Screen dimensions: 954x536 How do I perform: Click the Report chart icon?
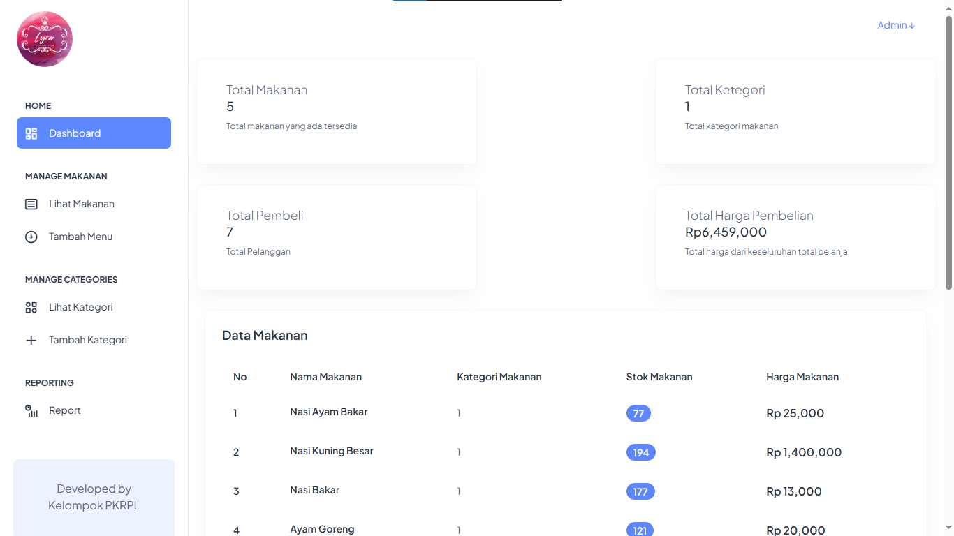coord(31,411)
